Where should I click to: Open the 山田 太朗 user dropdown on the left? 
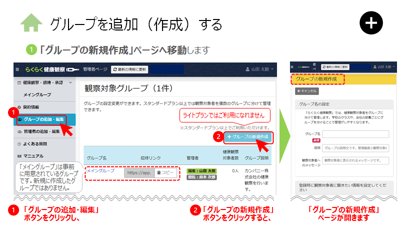(x=260, y=69)
